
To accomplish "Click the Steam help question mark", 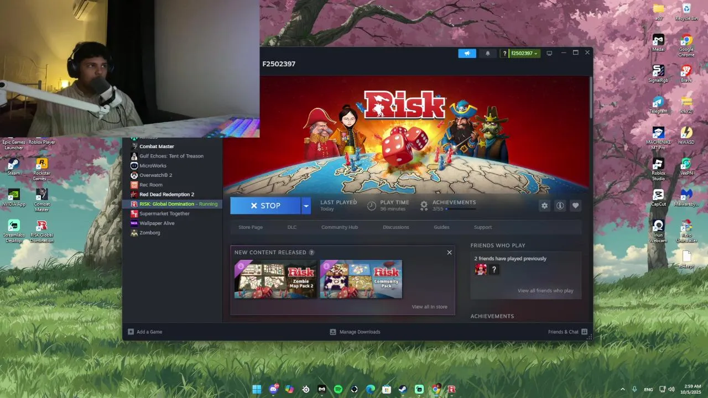I will tap(504, 53).
